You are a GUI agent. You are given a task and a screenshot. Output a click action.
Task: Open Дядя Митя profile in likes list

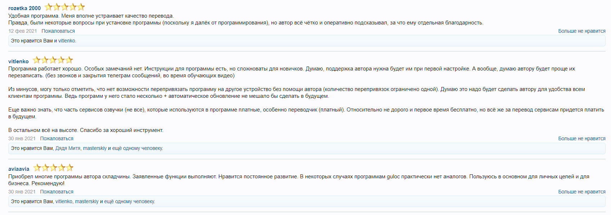(x=68, y=148)
